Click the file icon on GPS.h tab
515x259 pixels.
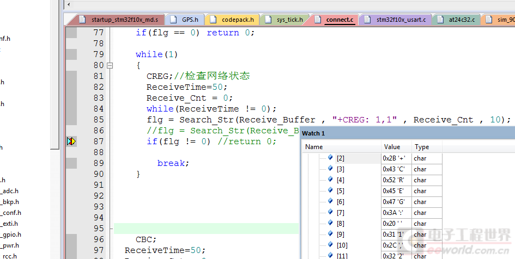tap(174, 20)
